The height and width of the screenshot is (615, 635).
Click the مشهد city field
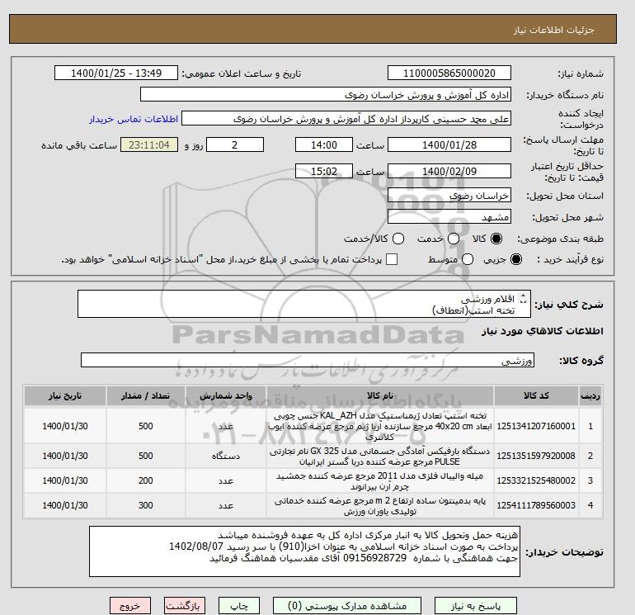point(449,216)
